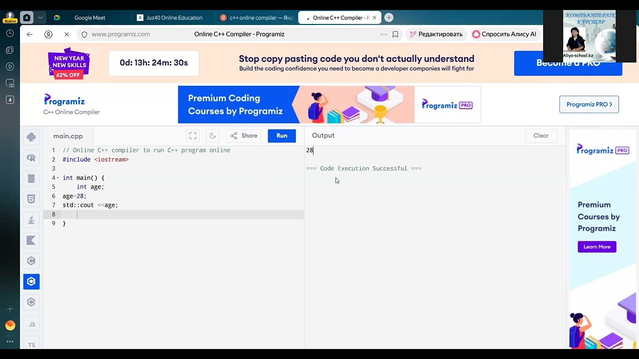
Task: Open the Google Meet pinned tab icon
Action: 57,17
